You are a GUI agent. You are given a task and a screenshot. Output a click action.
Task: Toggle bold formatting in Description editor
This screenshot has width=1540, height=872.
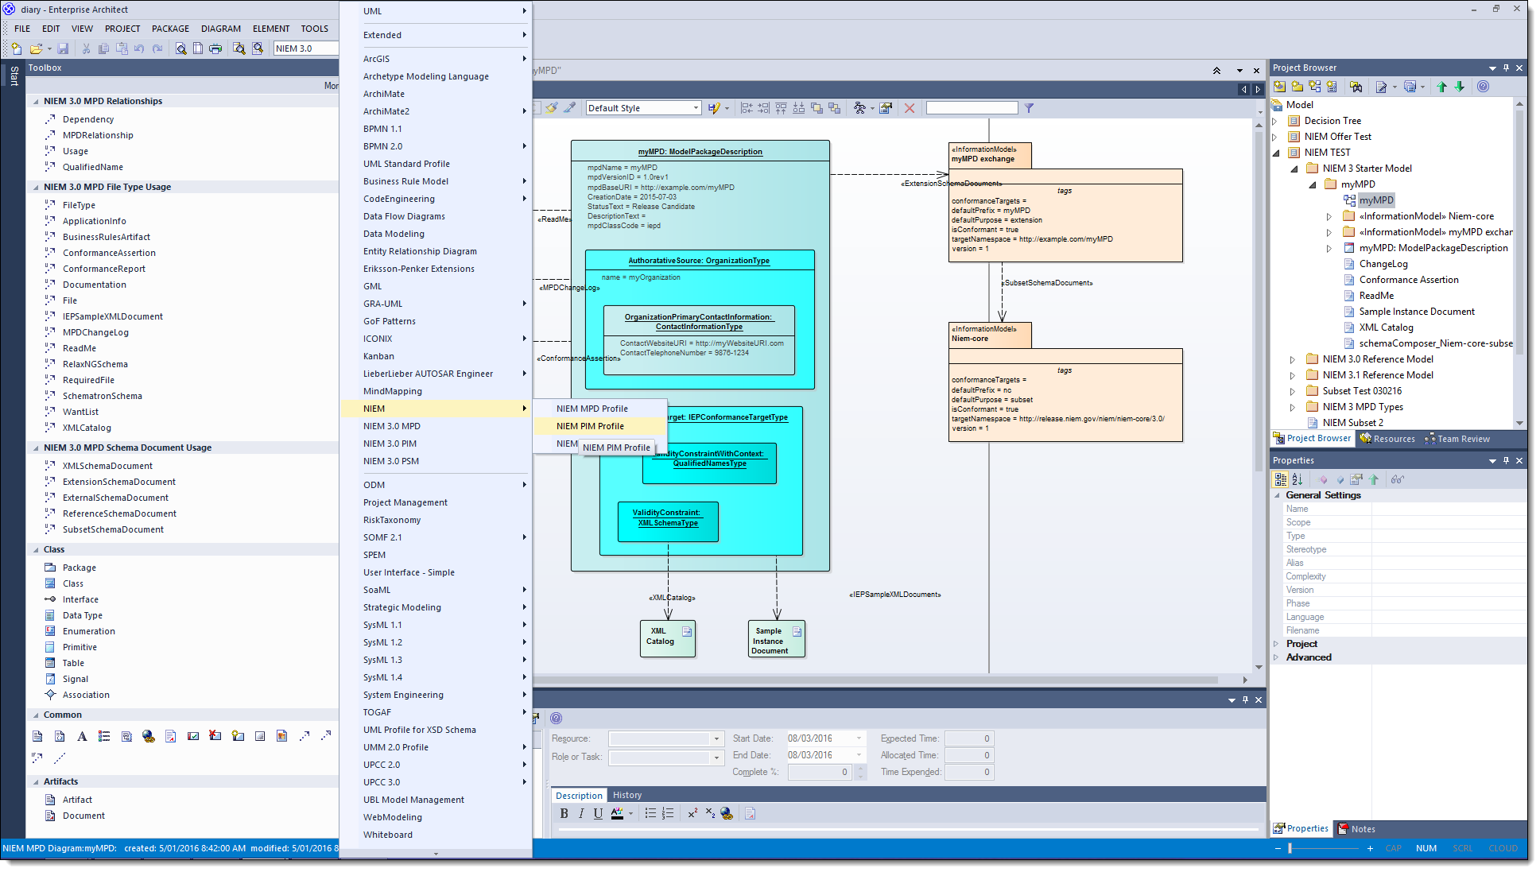[564, 813]
